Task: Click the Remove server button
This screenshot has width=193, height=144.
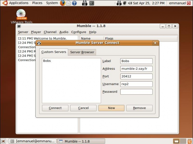Action: (x=139, y=108)
